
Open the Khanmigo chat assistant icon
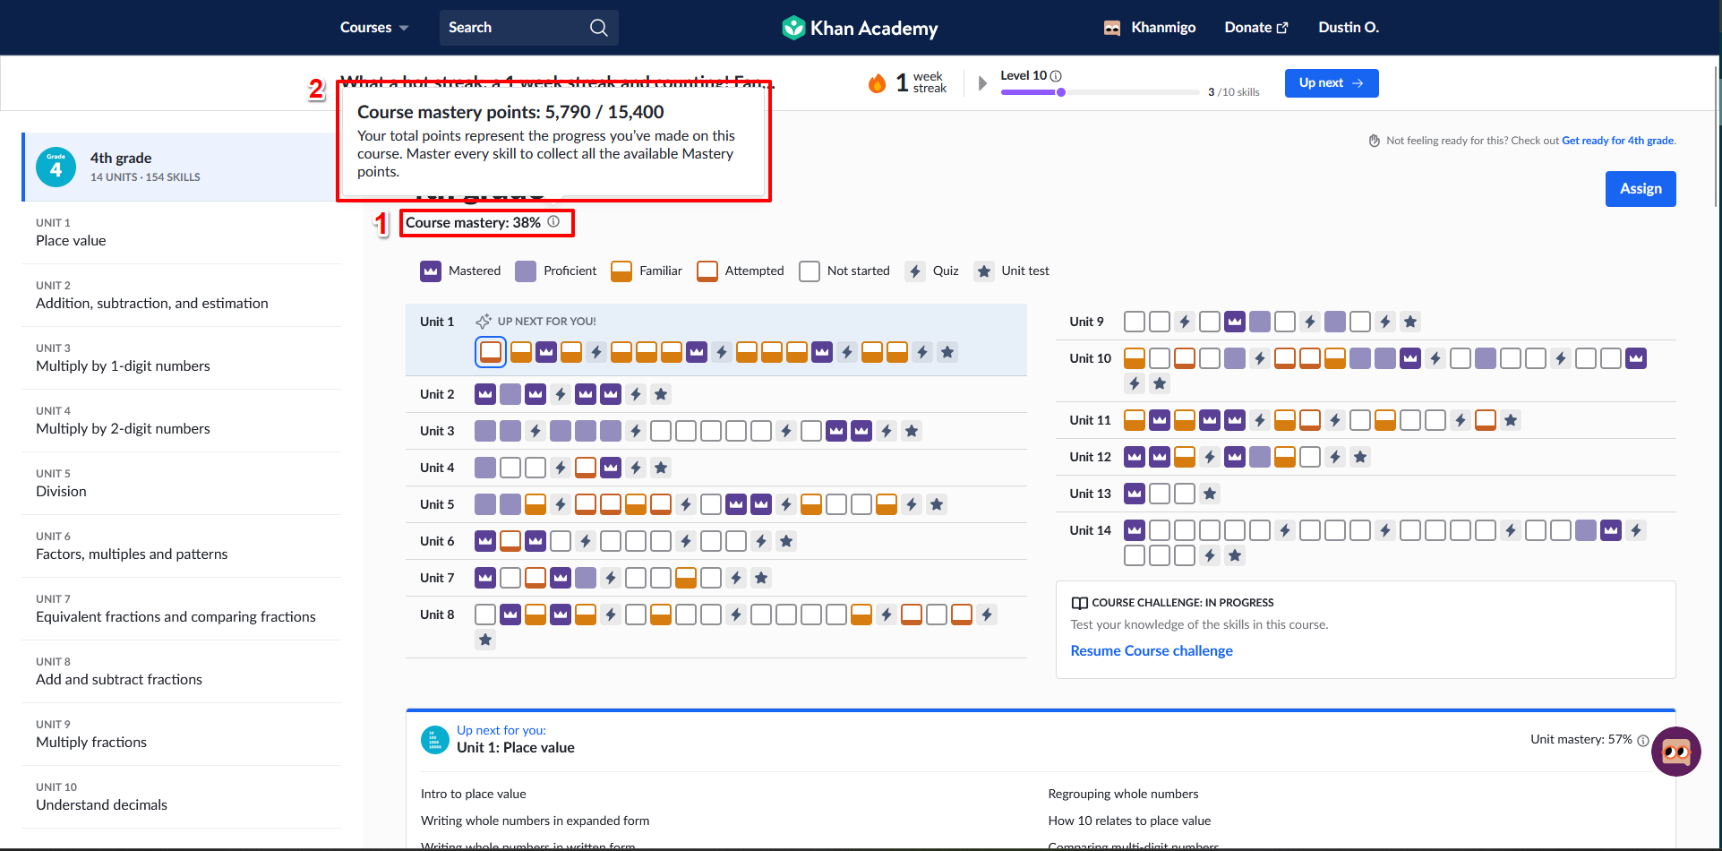[1675, 752]
